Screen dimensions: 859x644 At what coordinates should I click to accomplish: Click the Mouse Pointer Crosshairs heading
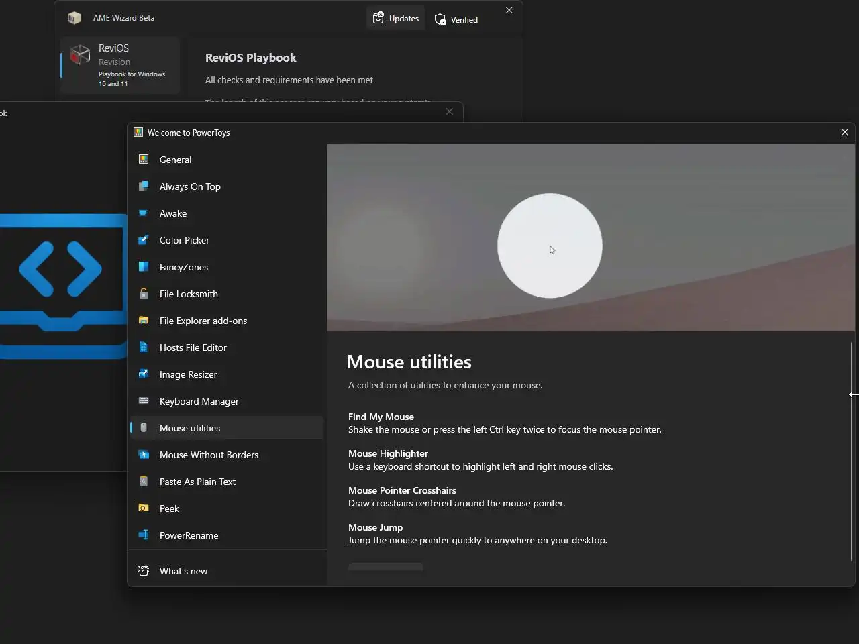pos(402,490)
